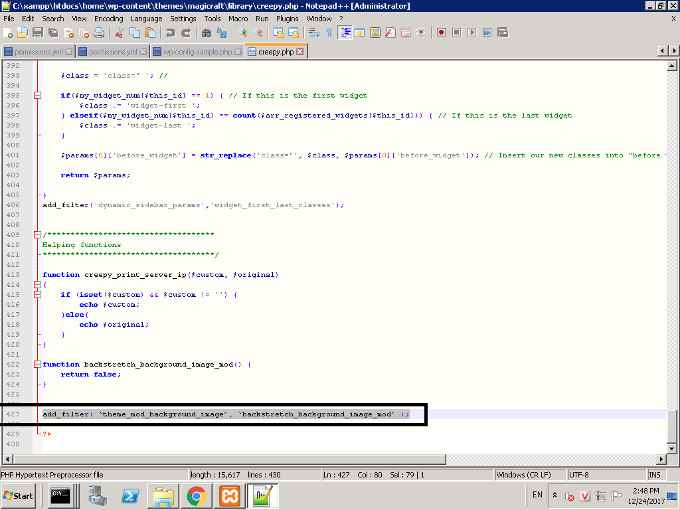
Task: Click the vertical scrollbar down arrow
Action: tap(671, 448)
